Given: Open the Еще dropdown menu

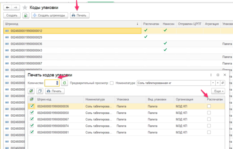Looking at the screenshot, I should click(218, 91).
